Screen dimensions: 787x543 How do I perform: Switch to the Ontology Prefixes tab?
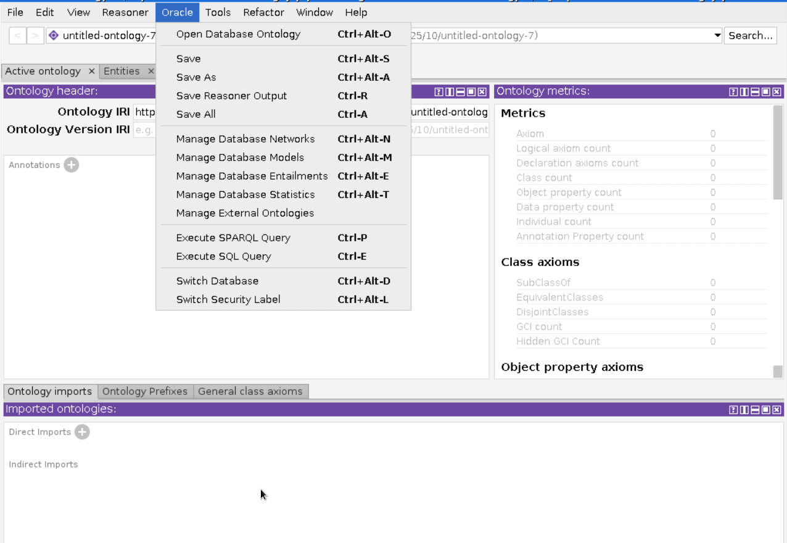pyautogui.click(x=145, y=391)
